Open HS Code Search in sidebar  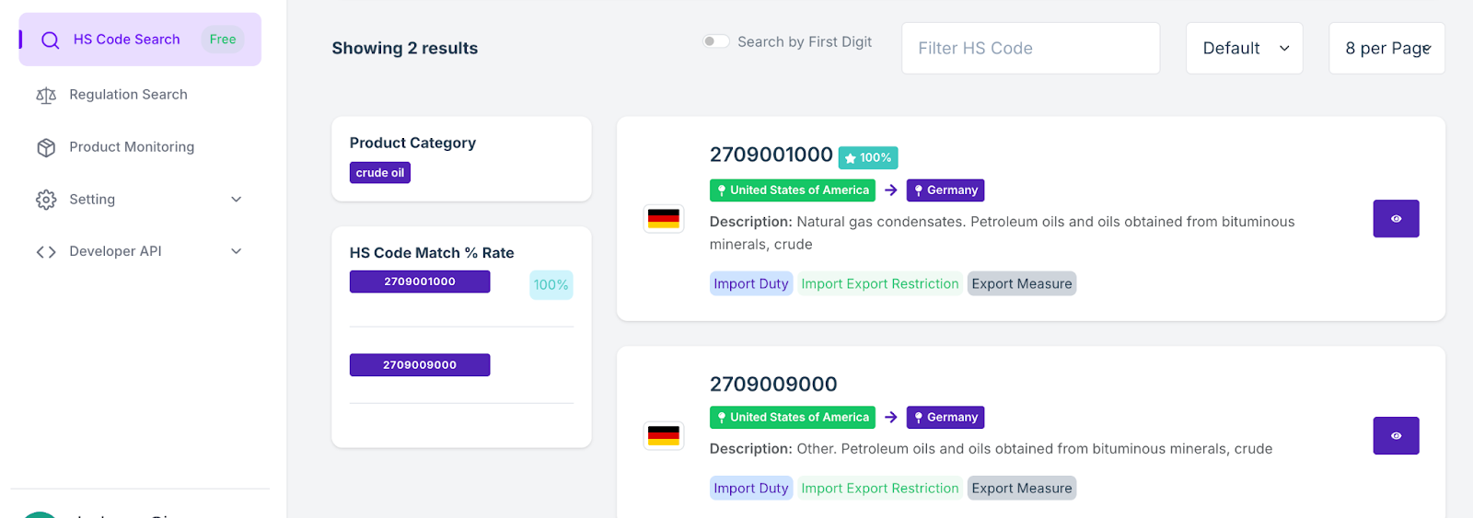[x=140, y=40]
